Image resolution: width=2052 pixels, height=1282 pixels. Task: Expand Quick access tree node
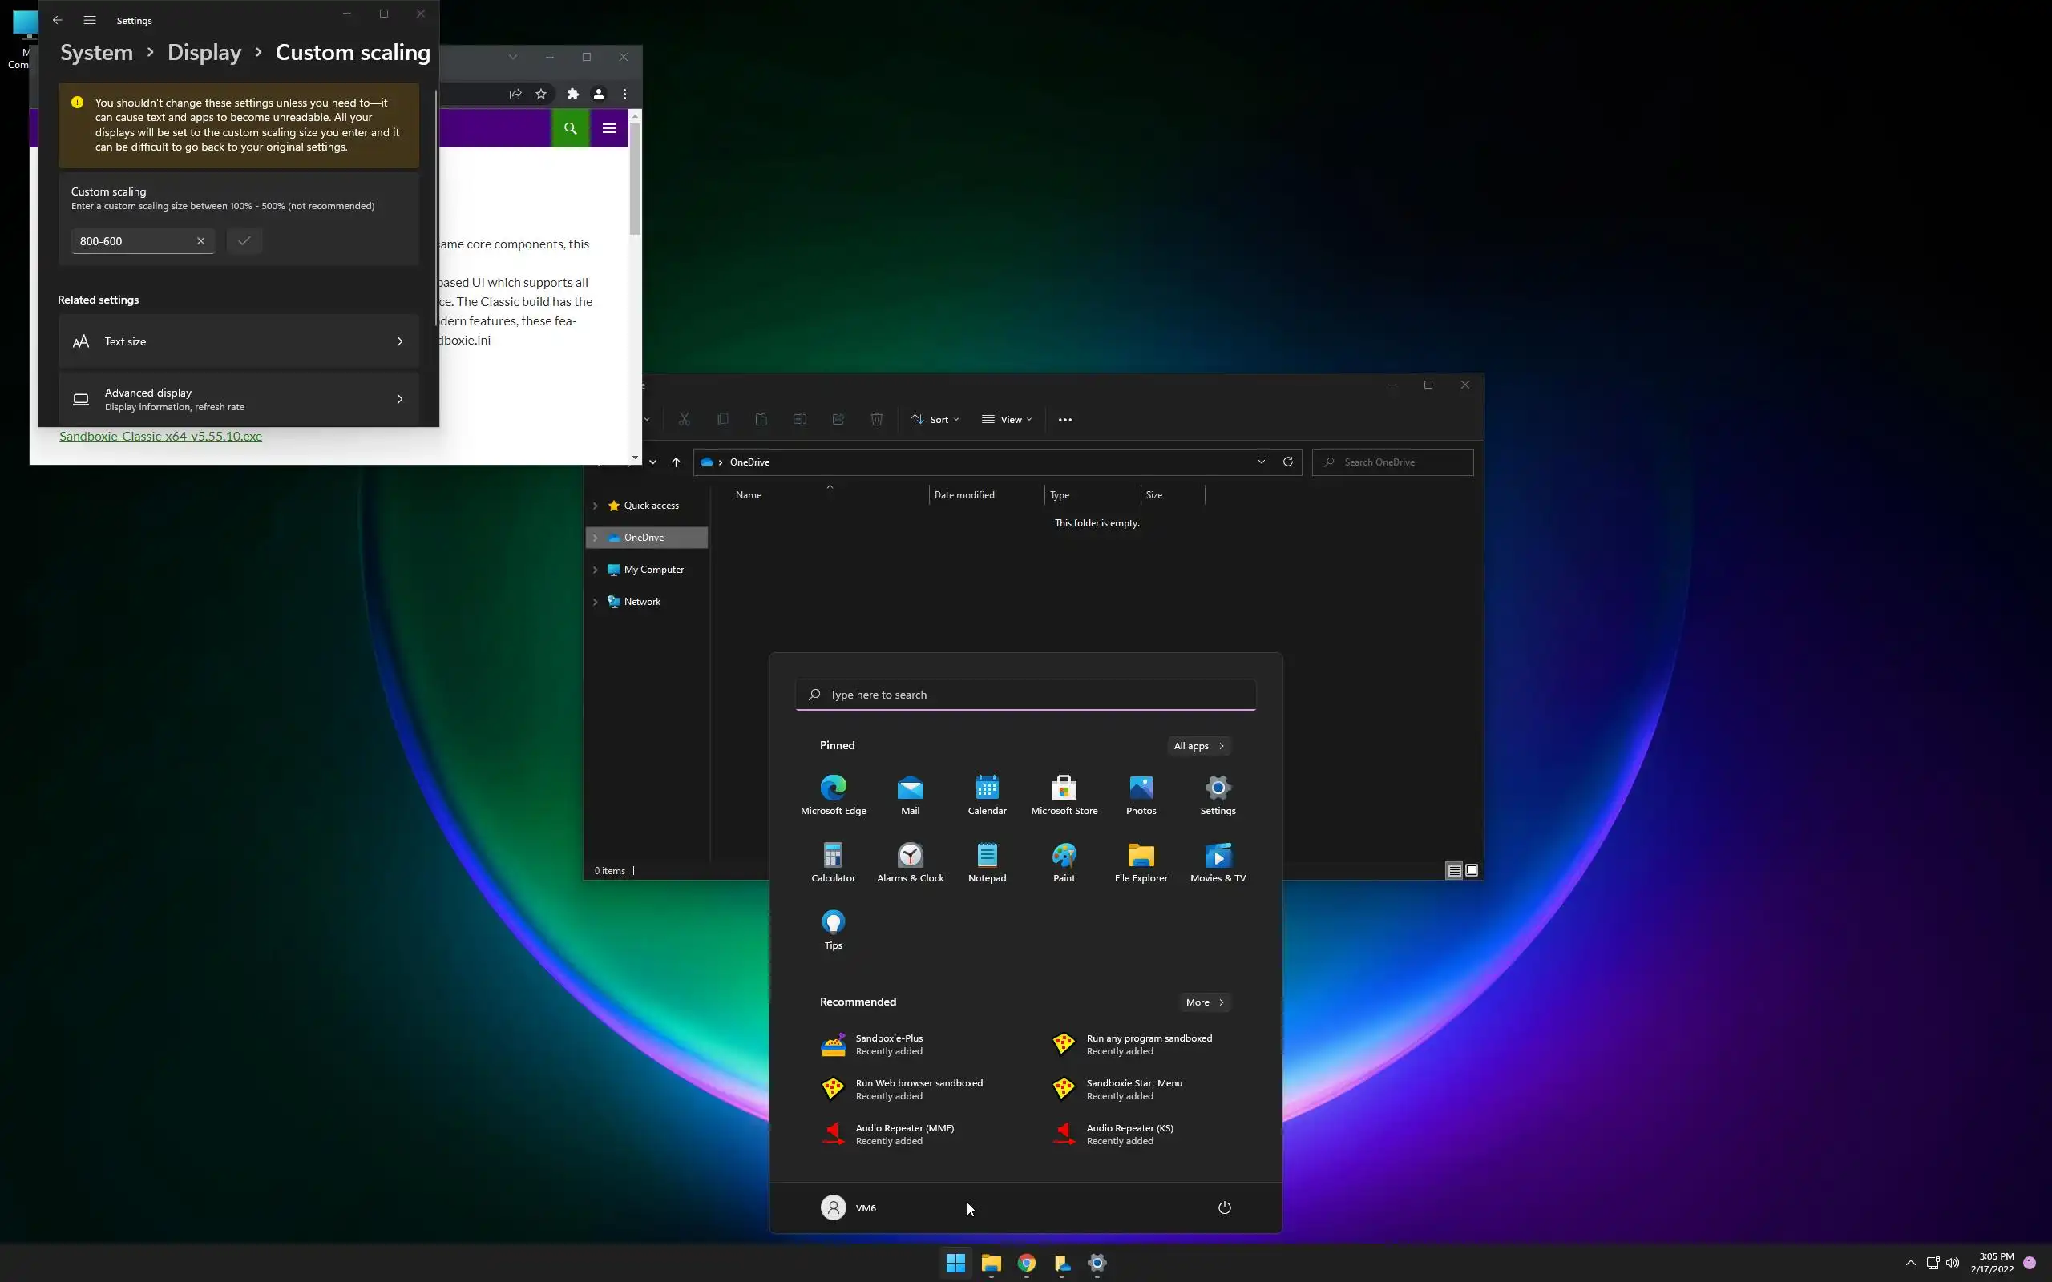[x=596, y=506]
